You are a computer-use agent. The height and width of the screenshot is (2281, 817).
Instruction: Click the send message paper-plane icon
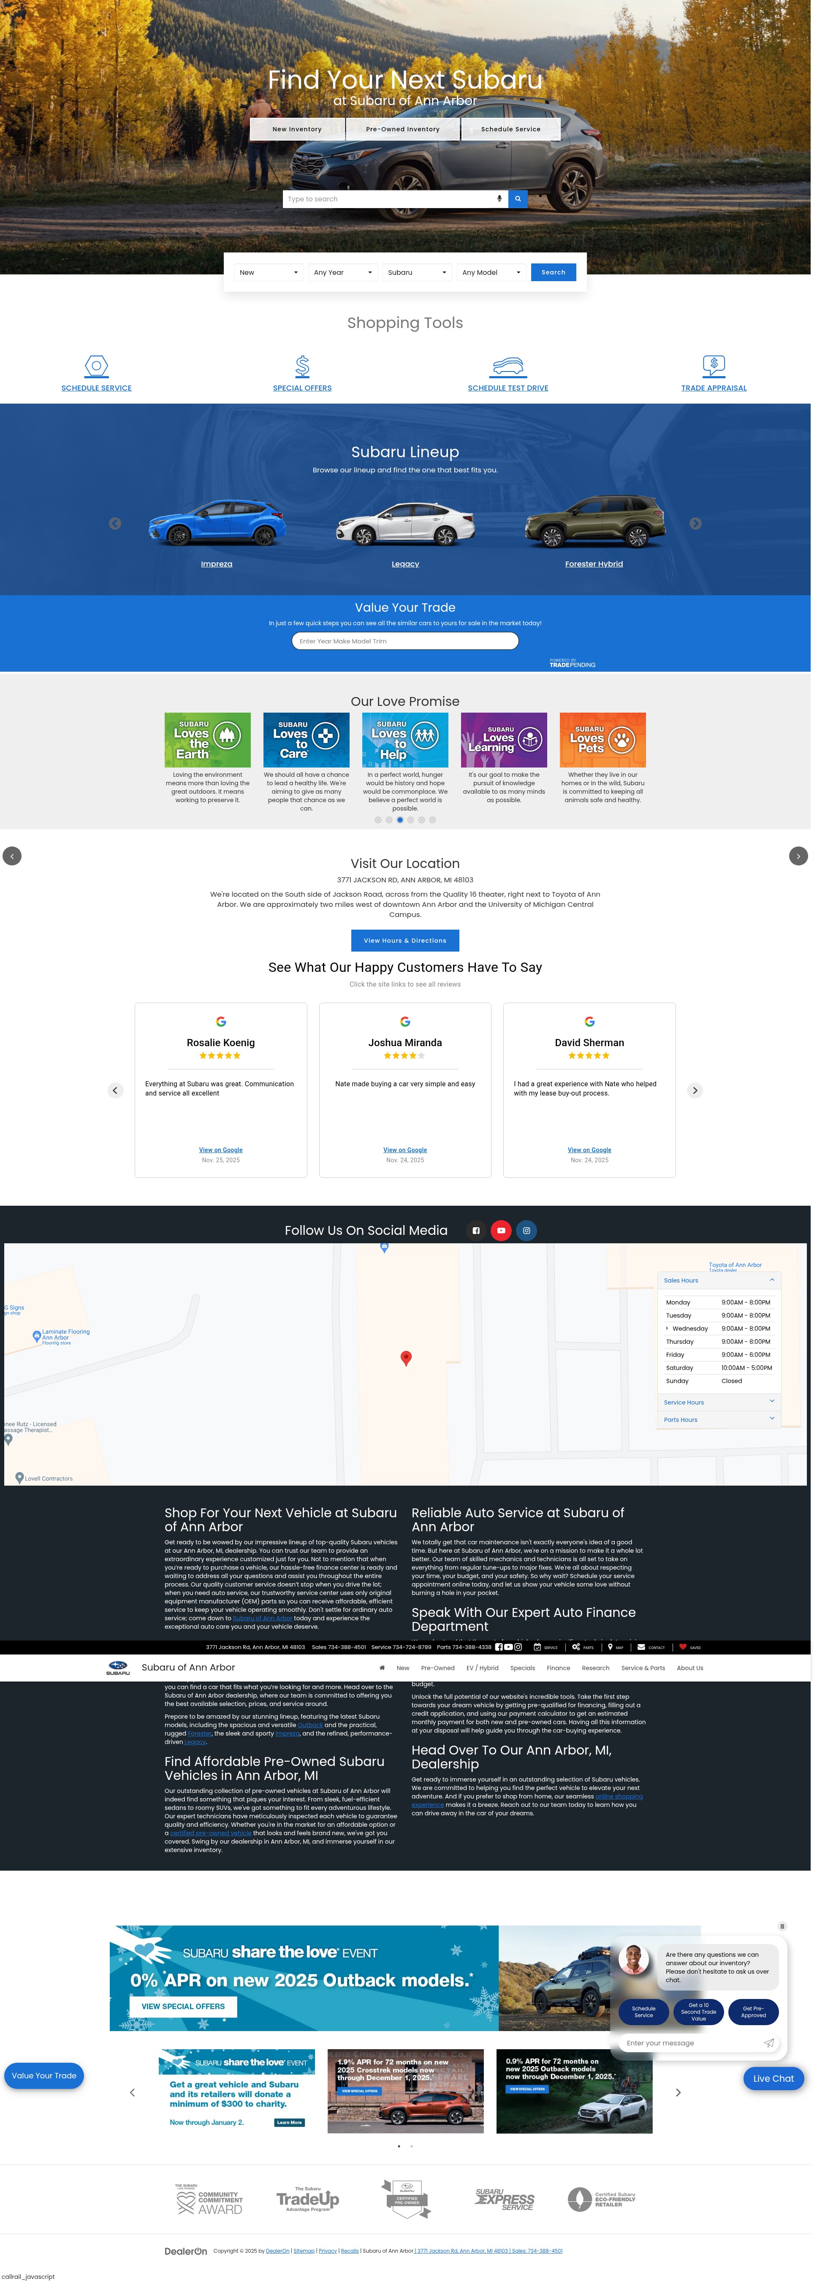768,2043
